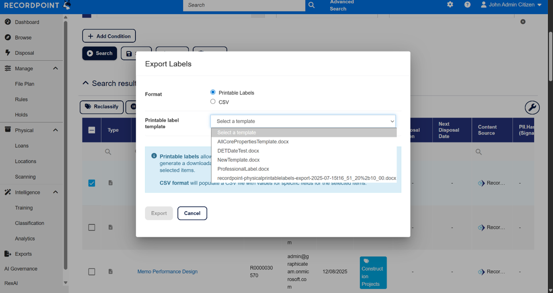Click the top search input field
Image resolution: width=553 pixels, height=293 pixels.
pos(244,5)
